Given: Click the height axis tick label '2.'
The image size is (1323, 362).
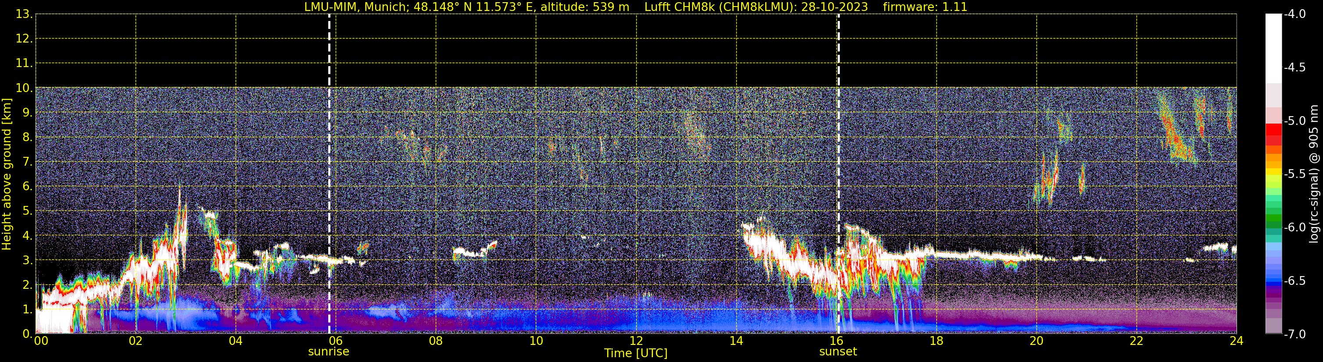Looking at the screenshot, I should 28,285.
